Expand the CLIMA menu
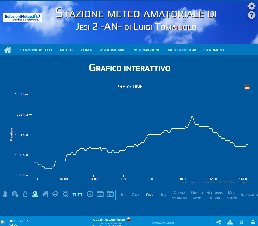 click(x=86, y=50)
